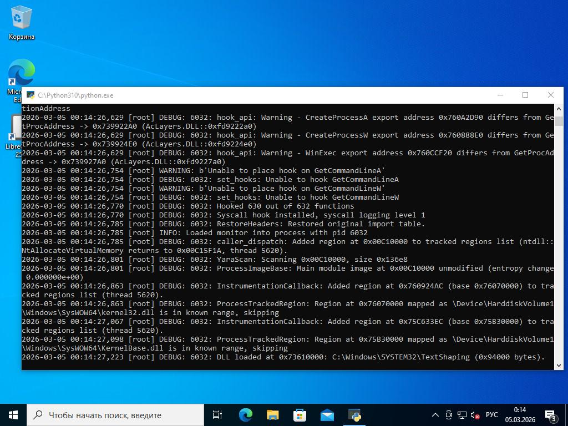Click the Microsoft Edge desktop shortcut
The image size is (568, 426).
[x=21, y=75]
